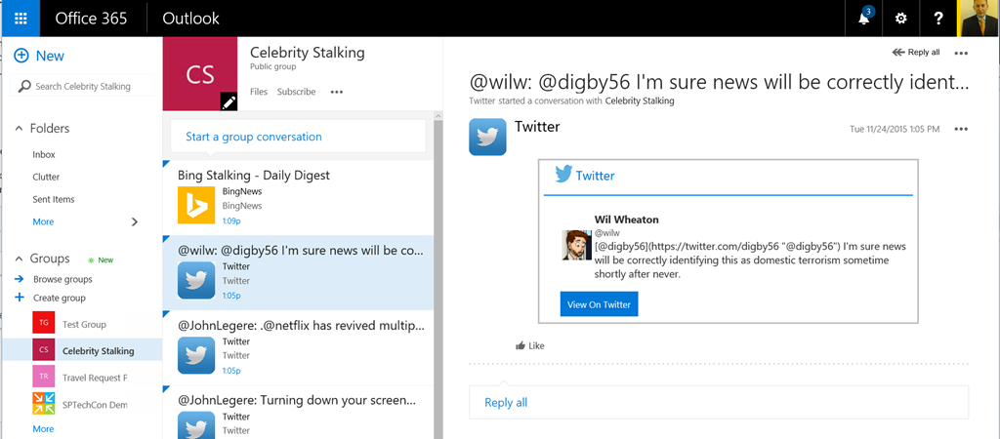1000x439 pixels.
Task: Open @JohnLegere Turning down your screen conversation
Action: coord(298,413)
